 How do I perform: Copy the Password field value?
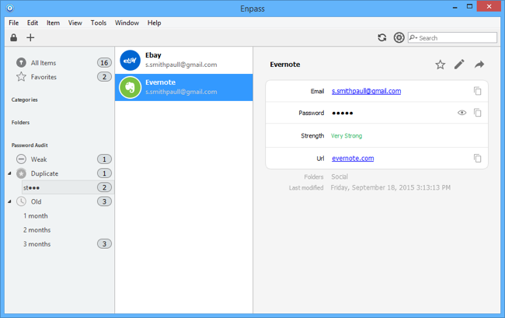[477, 113]
